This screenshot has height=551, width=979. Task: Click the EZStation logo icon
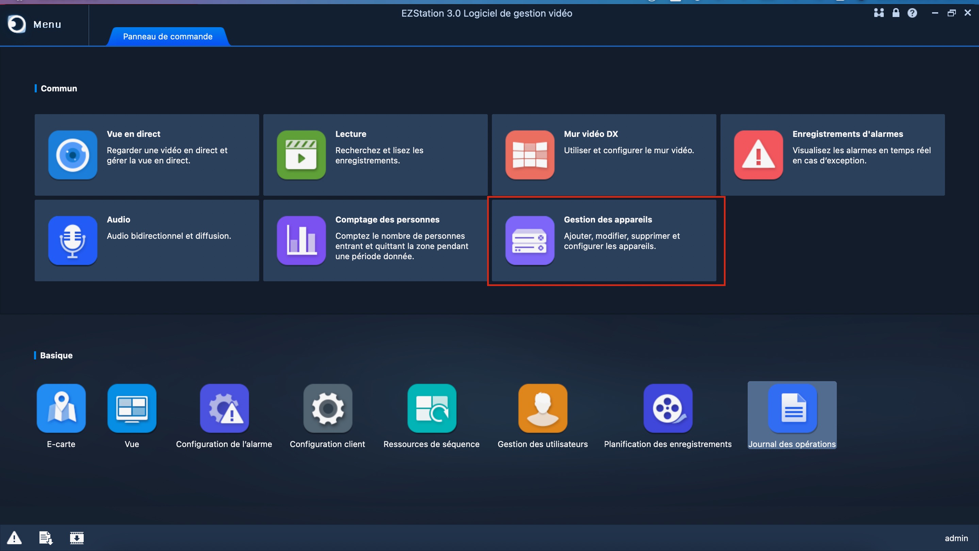coord(16,24)
